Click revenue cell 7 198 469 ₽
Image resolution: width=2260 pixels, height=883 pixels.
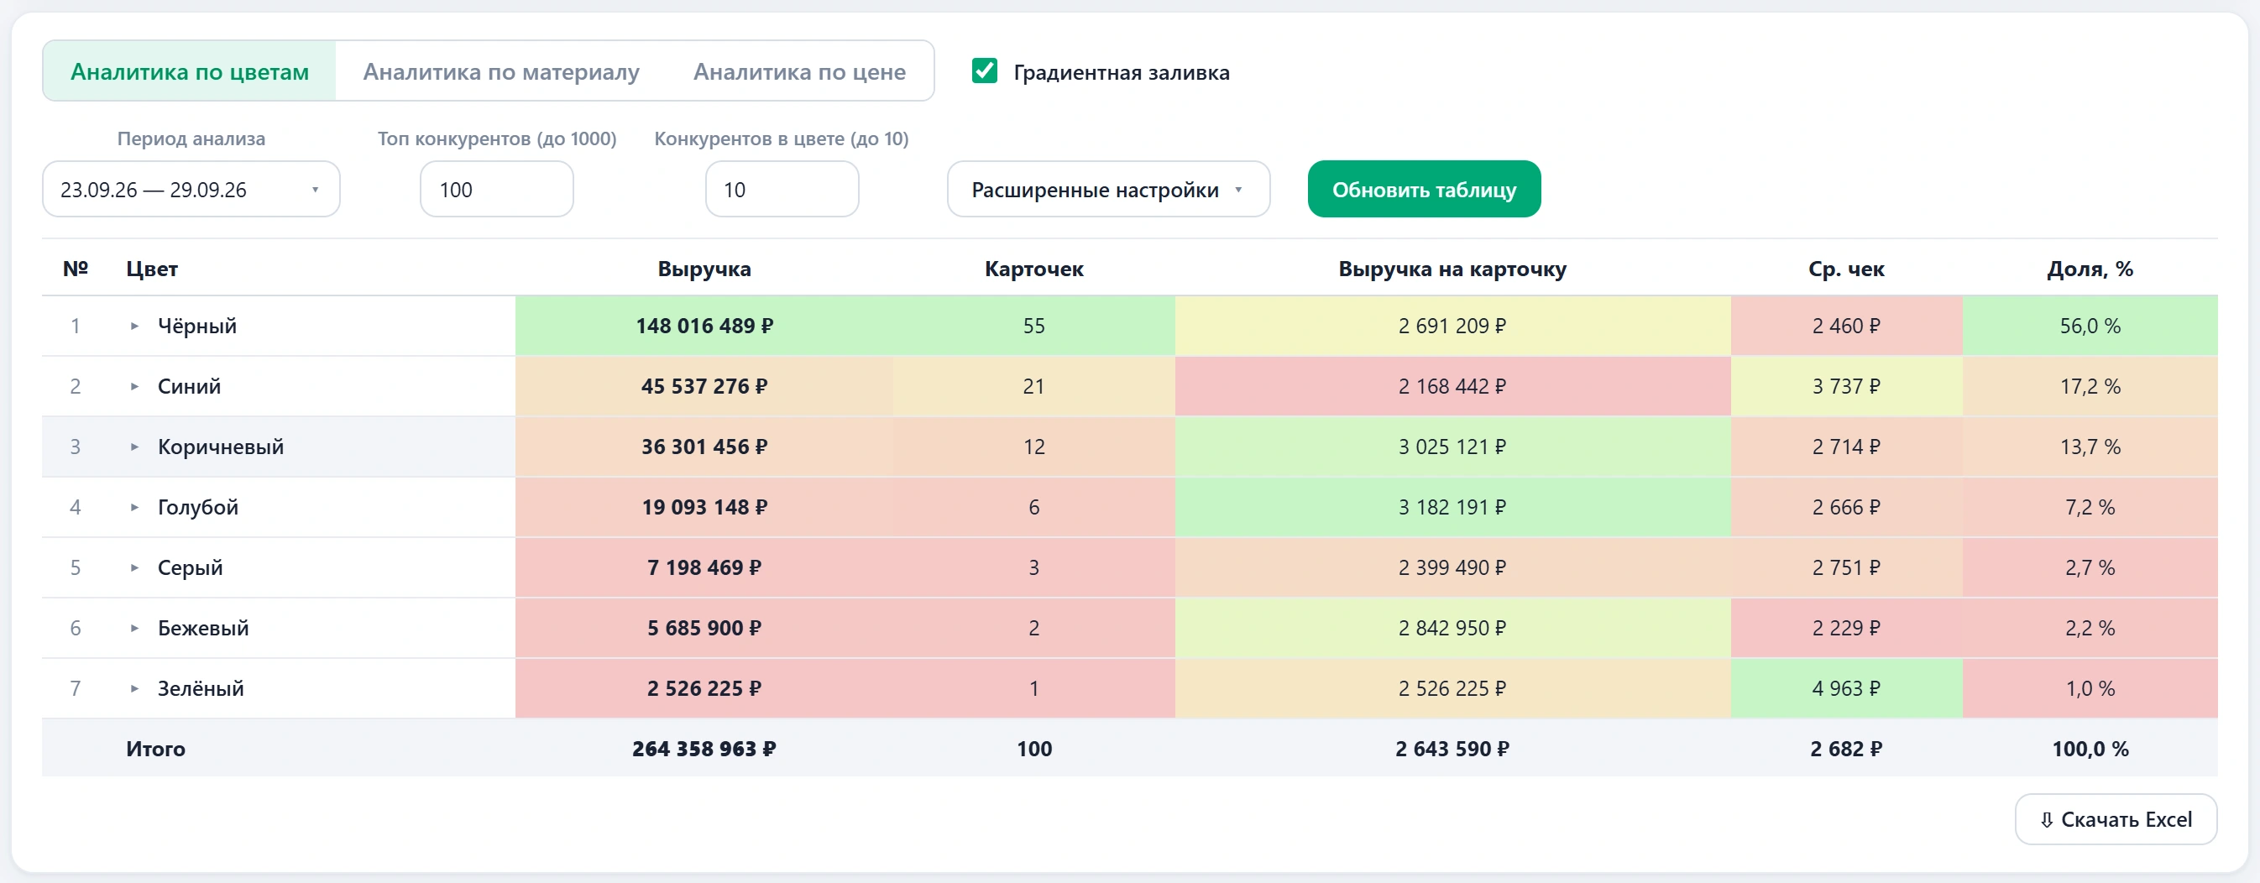coord(704,568)
